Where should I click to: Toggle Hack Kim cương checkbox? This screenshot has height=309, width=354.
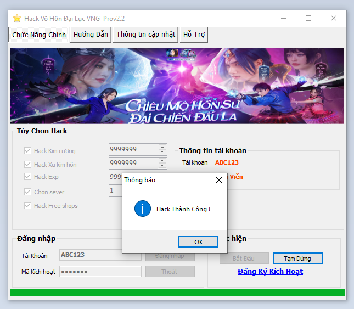click(x=27, y=151)
